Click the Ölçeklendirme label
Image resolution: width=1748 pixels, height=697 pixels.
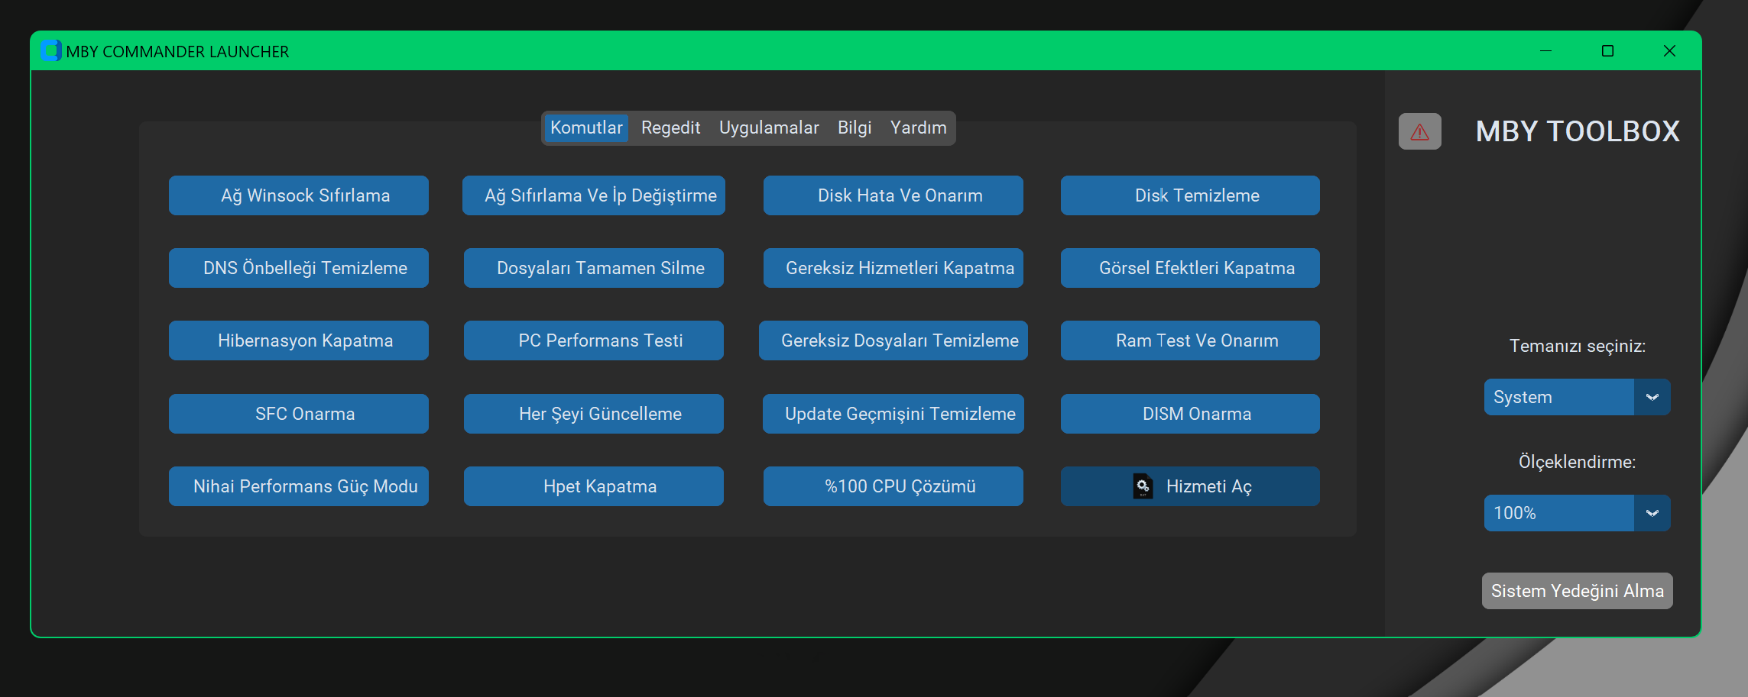[x=1578, y=462]
